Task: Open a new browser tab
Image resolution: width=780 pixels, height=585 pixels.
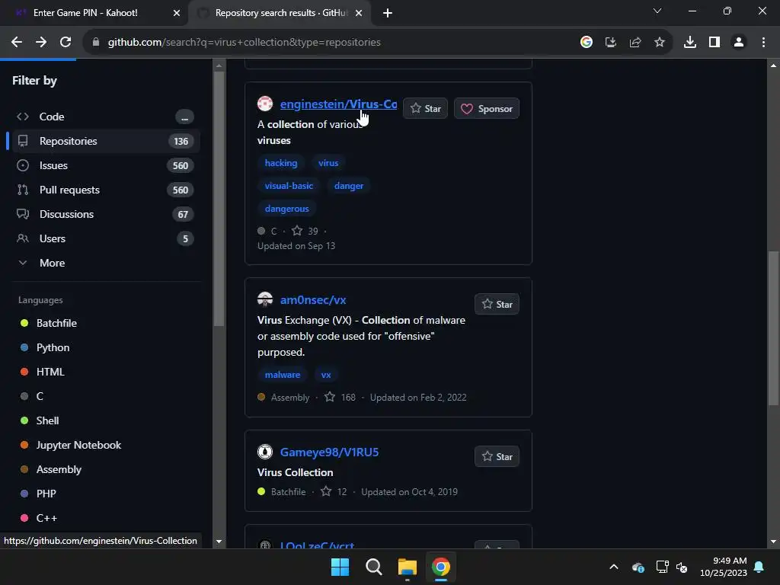Action: [x=388, y=13]
